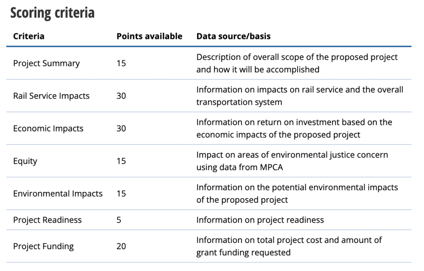
Task: Click the Data source/basis column header
Action: pyautogui.click(x=233, y=36)
